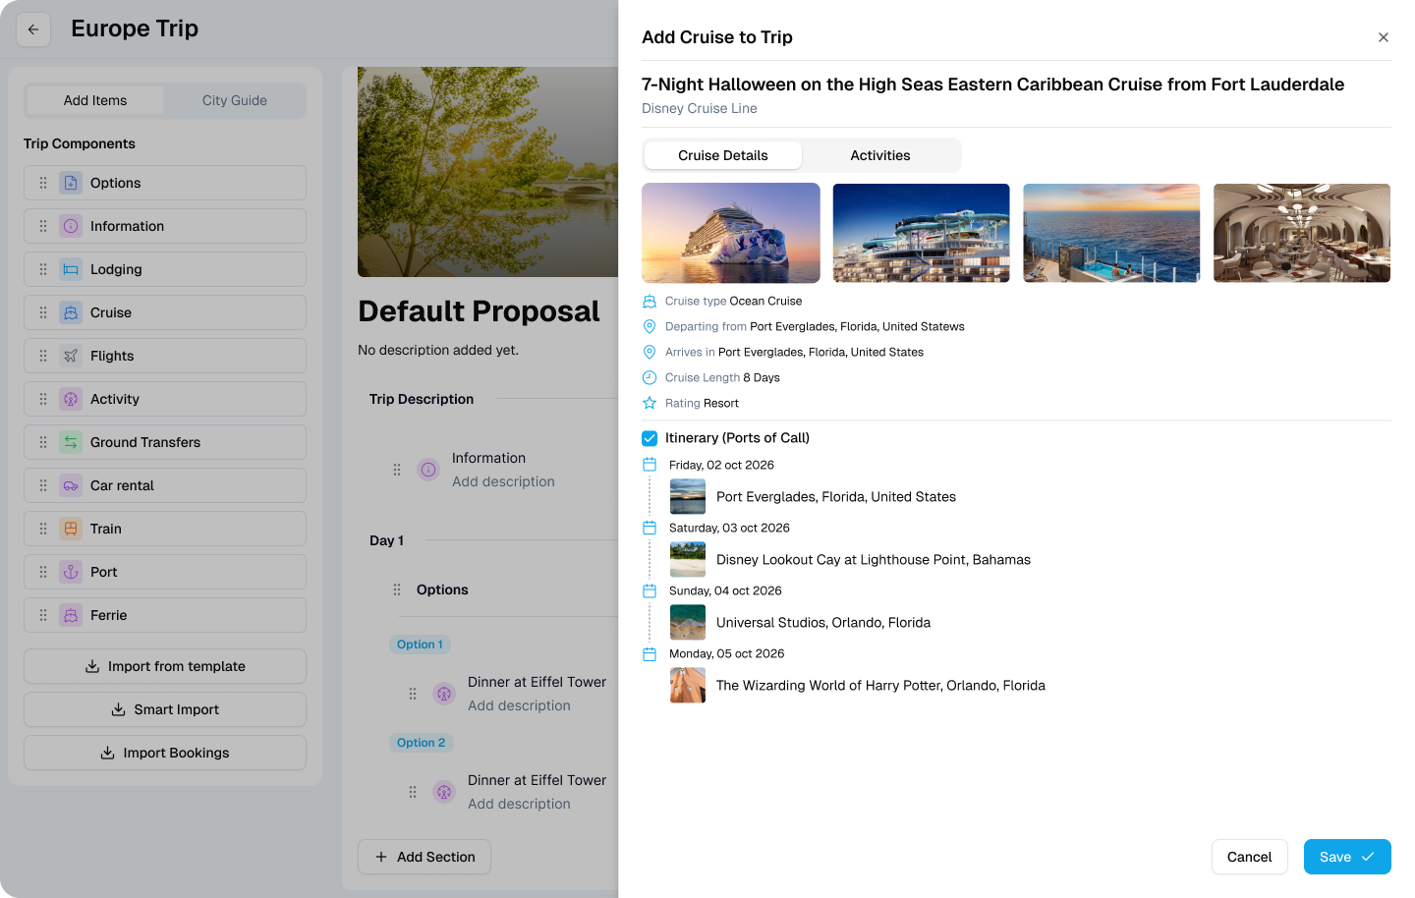
Task: Click calendar icon for Friday, 02 oct 2026
Action: pos(650,465)
